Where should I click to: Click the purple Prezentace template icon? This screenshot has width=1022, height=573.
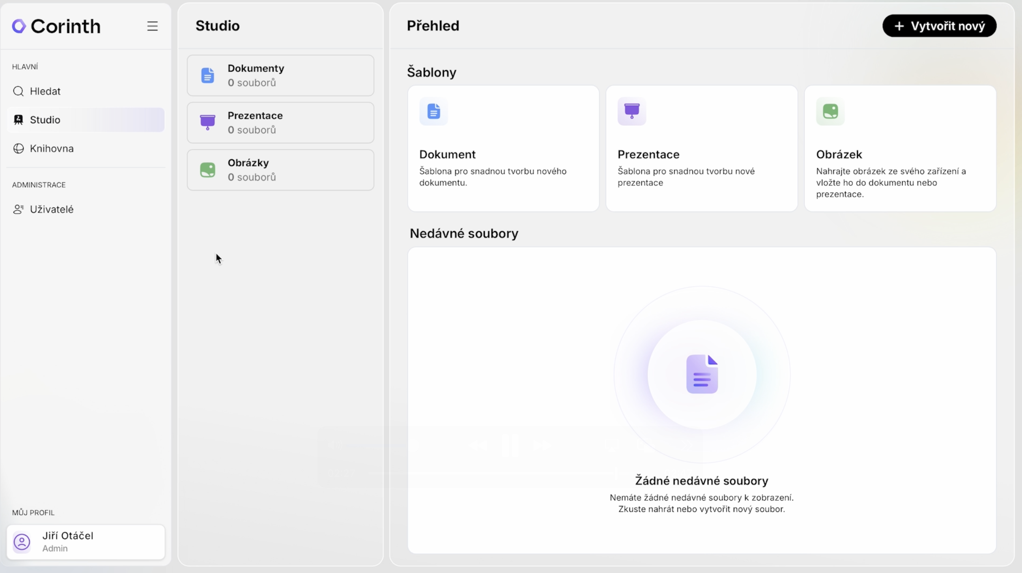pos(632,111)
